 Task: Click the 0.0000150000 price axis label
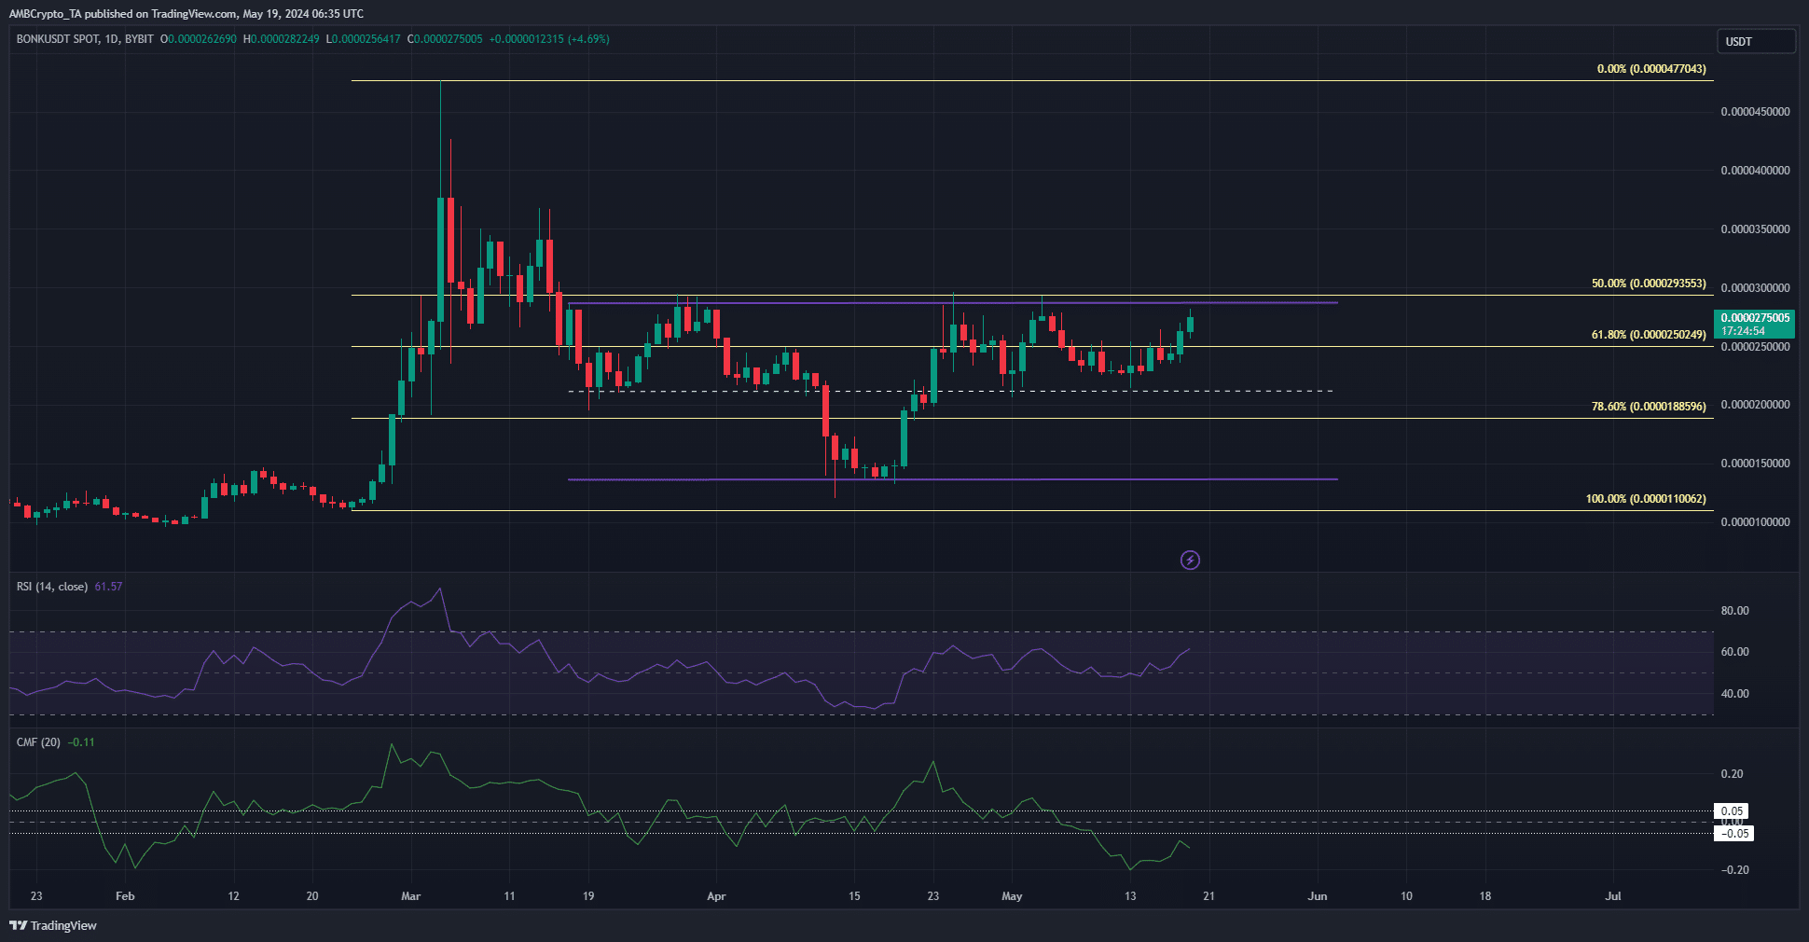point(1755,464)
